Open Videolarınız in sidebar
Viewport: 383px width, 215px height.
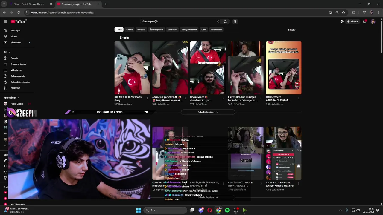pos(16,70)
